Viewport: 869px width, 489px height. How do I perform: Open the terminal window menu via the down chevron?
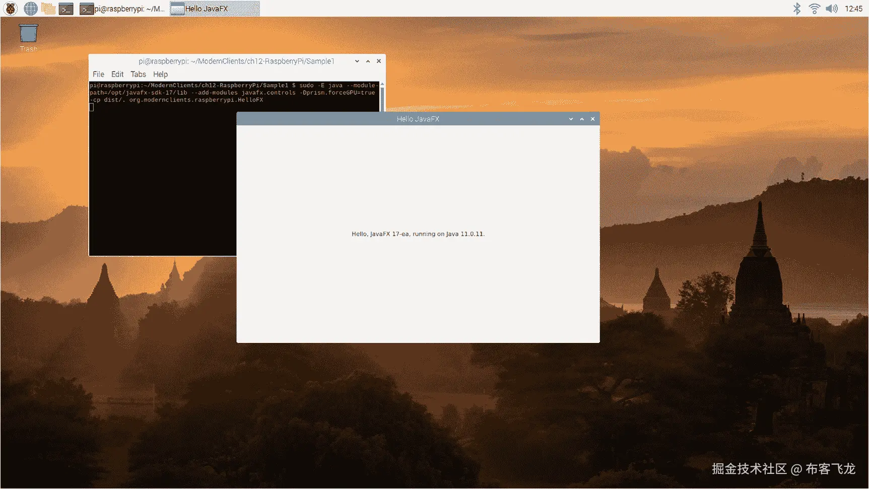356,61
